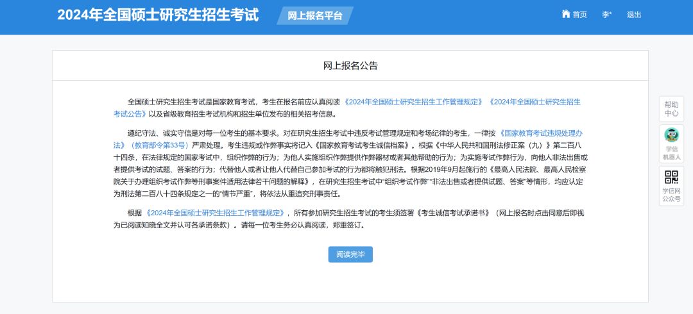This screenshot has width=693, height=314.
Task: Open 招生工作管理规定 link in the first paragraph
Action: (414, 102)
